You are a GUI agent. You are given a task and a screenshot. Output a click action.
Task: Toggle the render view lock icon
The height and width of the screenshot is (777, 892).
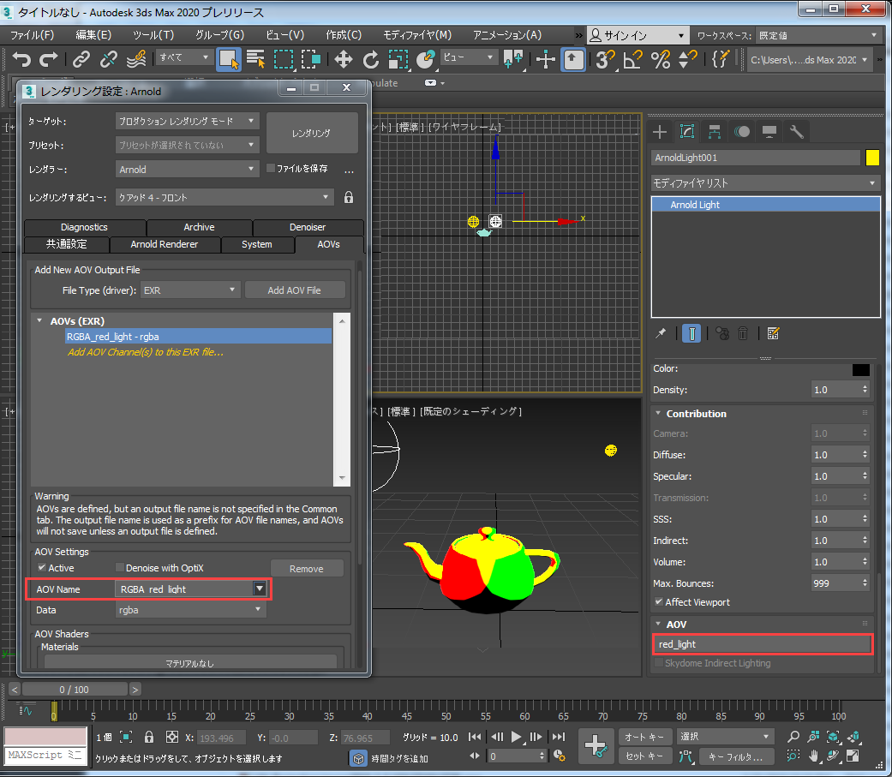pos(349,197)
